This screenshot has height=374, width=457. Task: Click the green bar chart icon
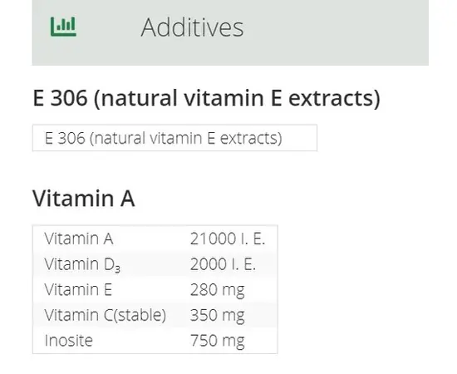(63, 27)
